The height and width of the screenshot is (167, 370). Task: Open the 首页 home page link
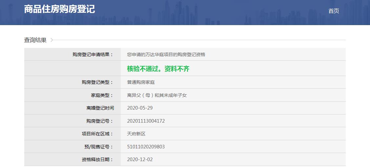coord(334,11)
